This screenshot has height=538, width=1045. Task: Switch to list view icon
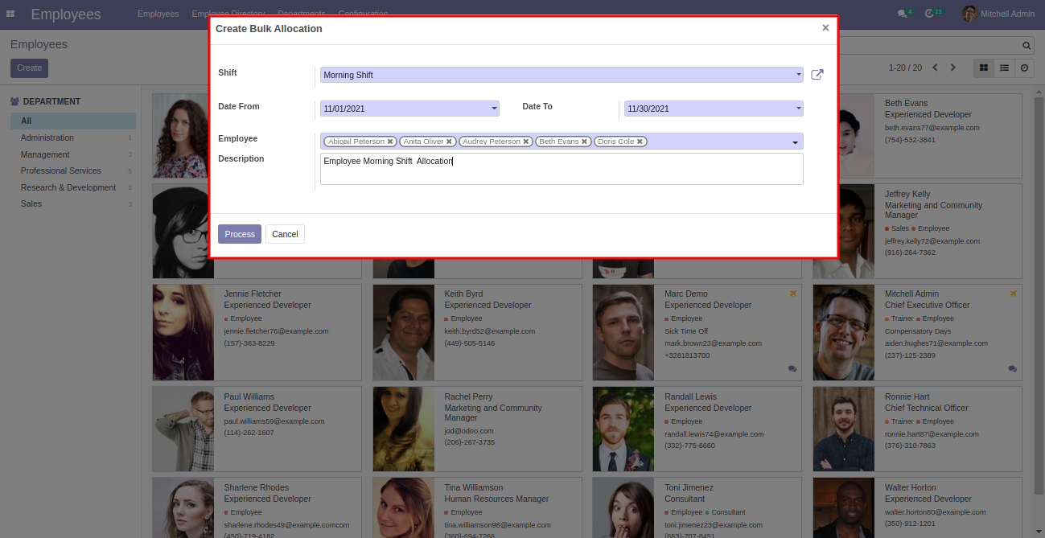(x=1004, y=68)
